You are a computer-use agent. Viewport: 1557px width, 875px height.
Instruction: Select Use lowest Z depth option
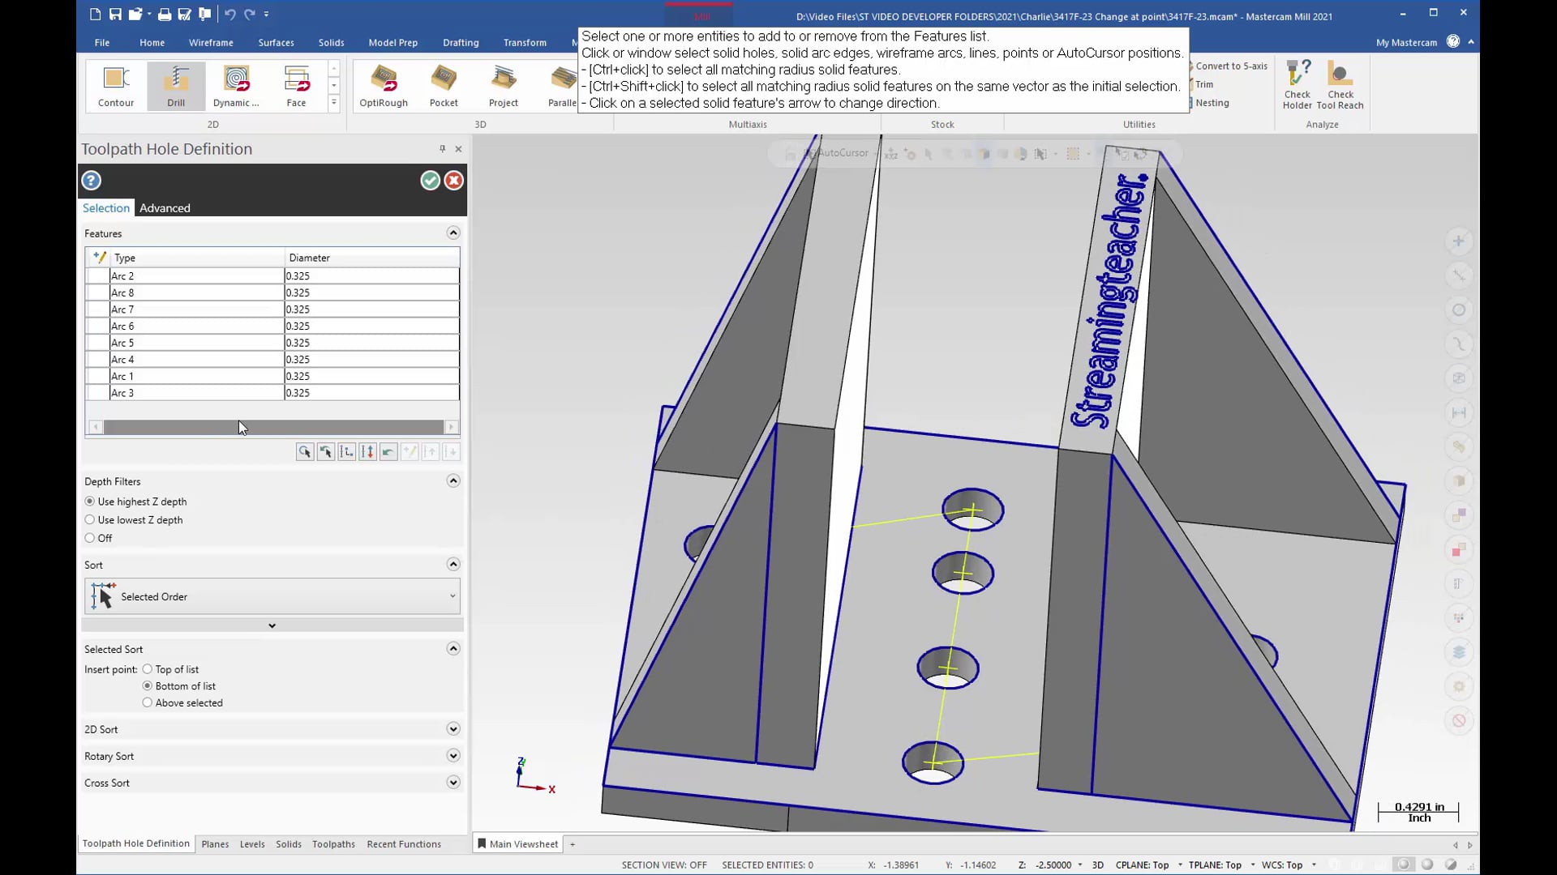(88, 519)
